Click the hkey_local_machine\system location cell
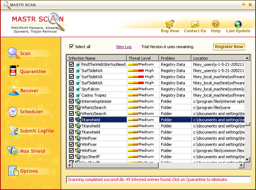The width and height of the screenshot is (256, 190). click(218, 89)
